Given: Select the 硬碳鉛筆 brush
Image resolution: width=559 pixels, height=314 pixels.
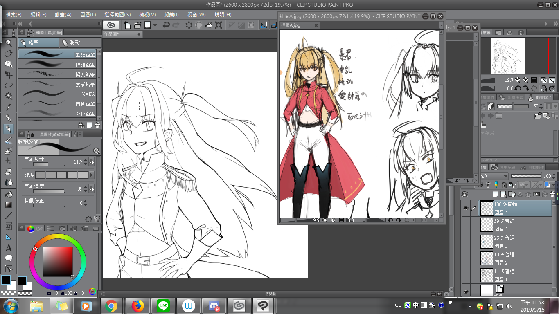Looking at the screenshot, I should point(57,65).
